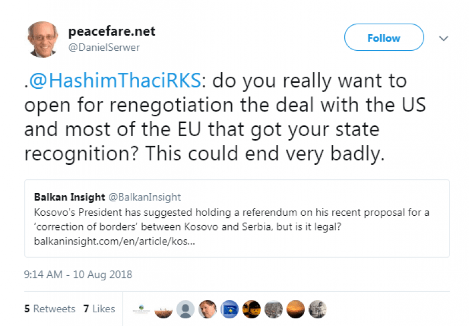Click the default gray silhouette liker avatar
469x326 pixels.
(186, 309)
